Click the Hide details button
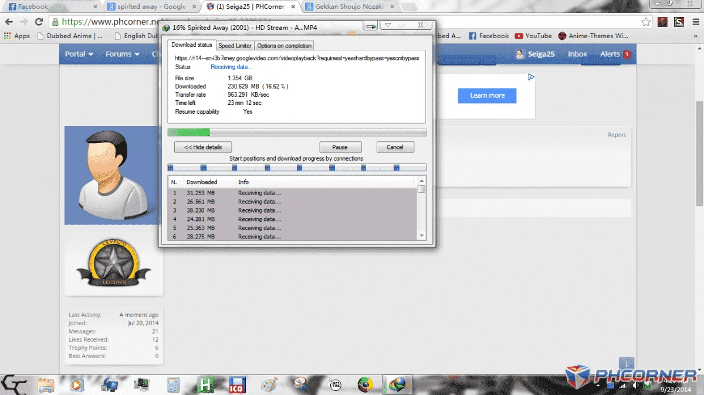Screen dimensions: 704x395 pyautogui.click(x=203, y=147)
